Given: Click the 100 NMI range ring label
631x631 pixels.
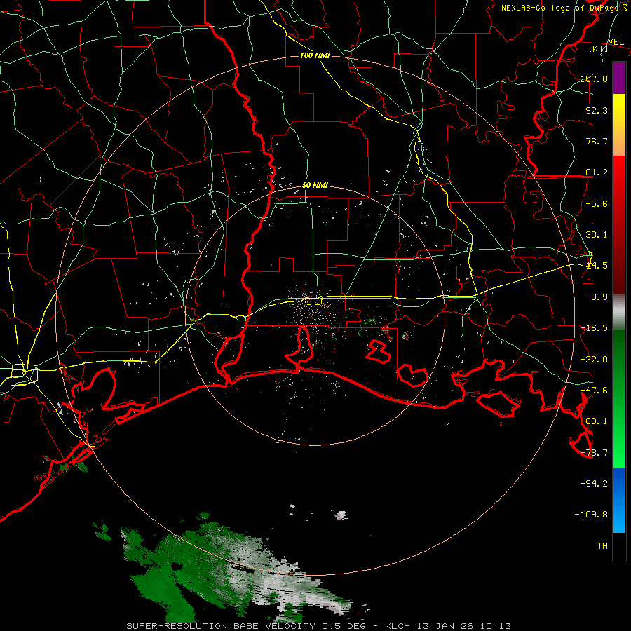Looking at the screenshot, I should [x=315, y=55].
